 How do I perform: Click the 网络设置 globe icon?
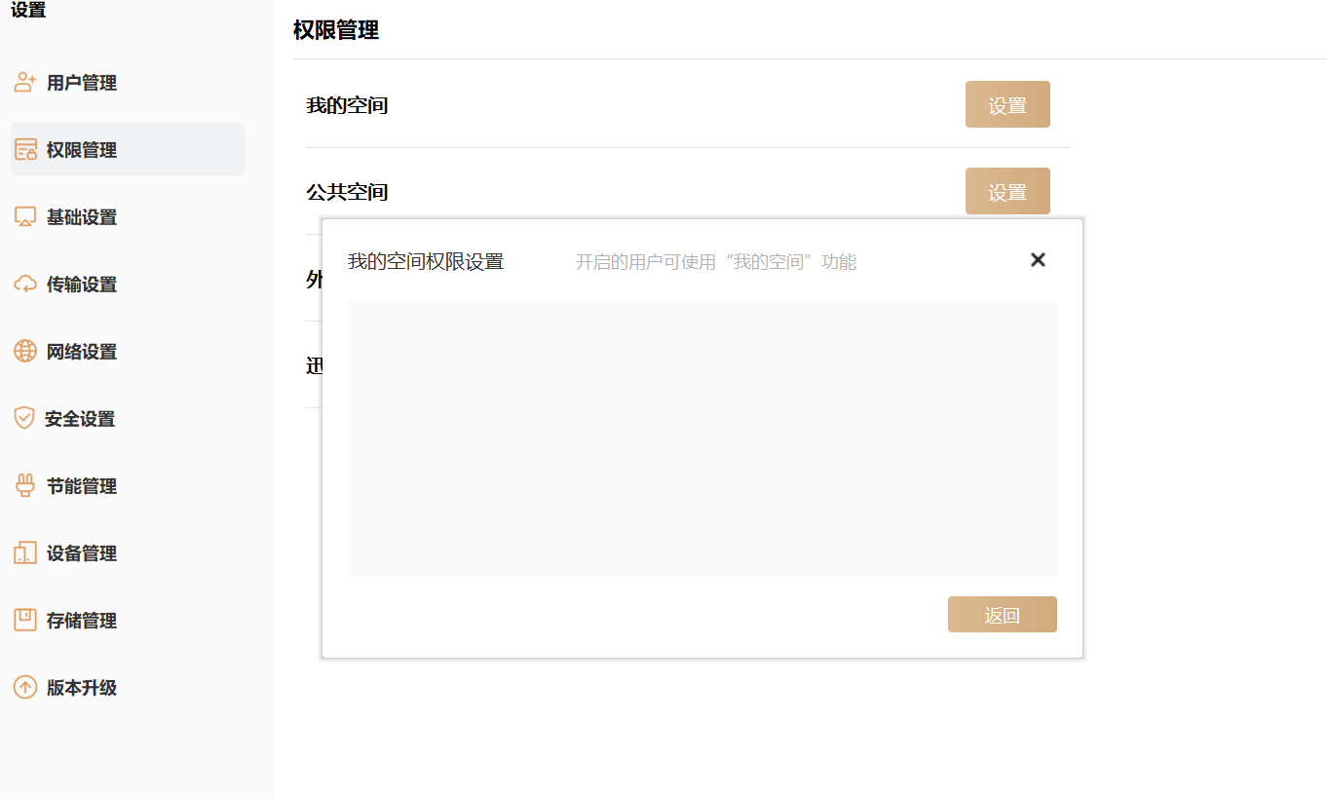coord(25,352)
